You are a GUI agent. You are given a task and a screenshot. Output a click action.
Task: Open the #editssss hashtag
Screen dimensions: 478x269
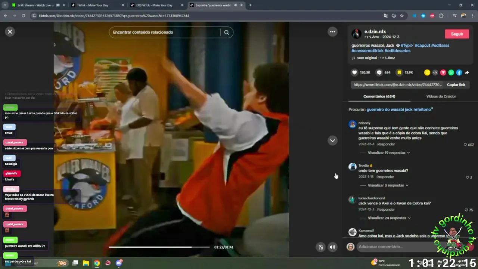[440, 45]
